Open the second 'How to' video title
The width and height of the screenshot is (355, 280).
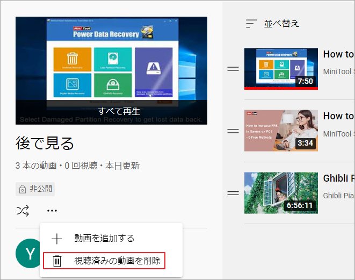point(339,116)
